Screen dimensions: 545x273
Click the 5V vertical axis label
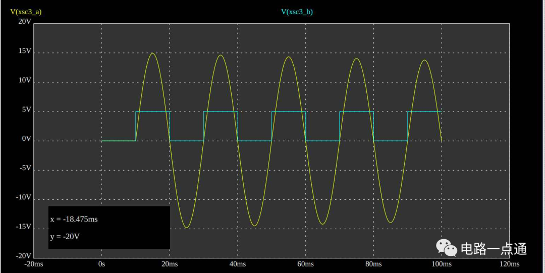point(27,110)
